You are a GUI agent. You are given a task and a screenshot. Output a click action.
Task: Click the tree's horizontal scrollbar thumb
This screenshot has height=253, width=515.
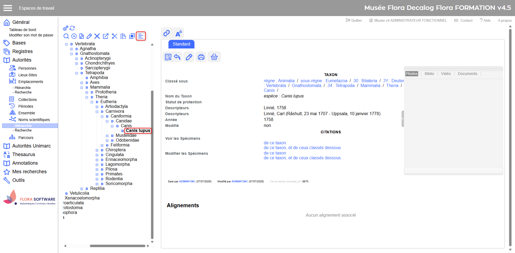pyautogui.click(x=117, y=246)
